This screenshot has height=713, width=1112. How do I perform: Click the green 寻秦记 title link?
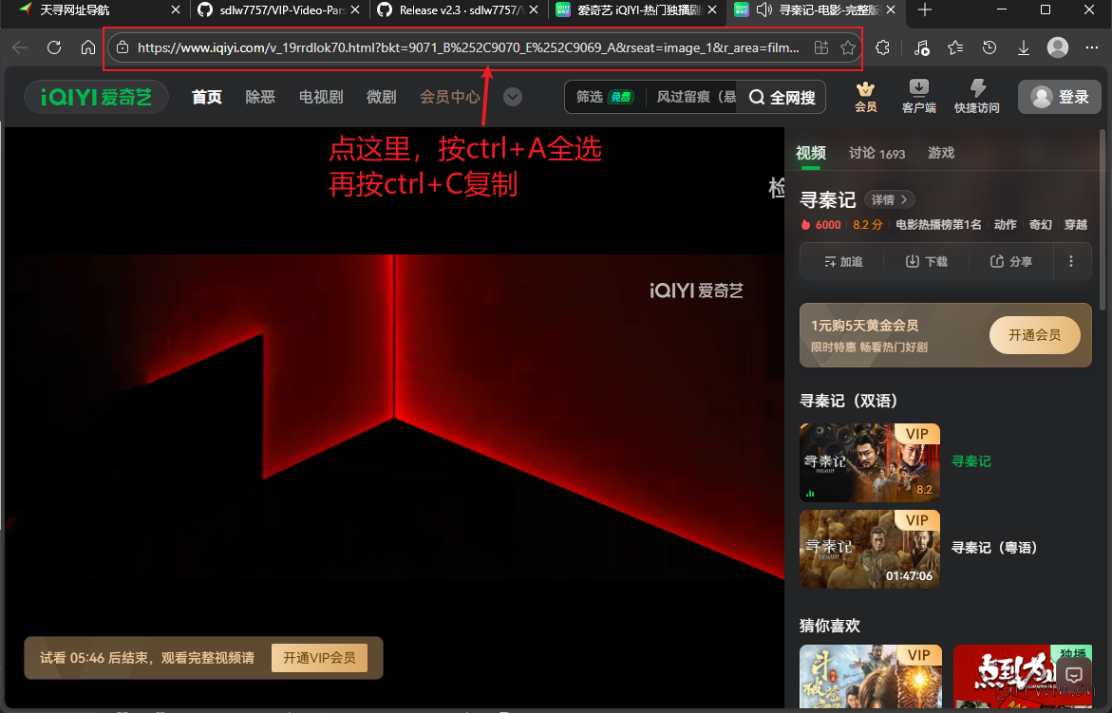click(971, 461)
